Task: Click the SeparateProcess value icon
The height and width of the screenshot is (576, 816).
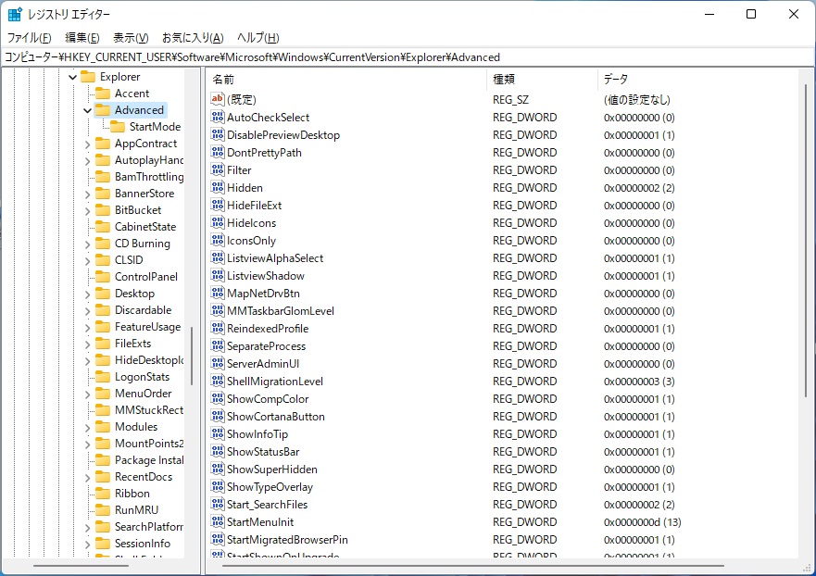Action: (x=218, y=345)
